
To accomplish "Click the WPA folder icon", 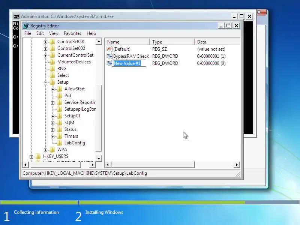I will point(52,149).
